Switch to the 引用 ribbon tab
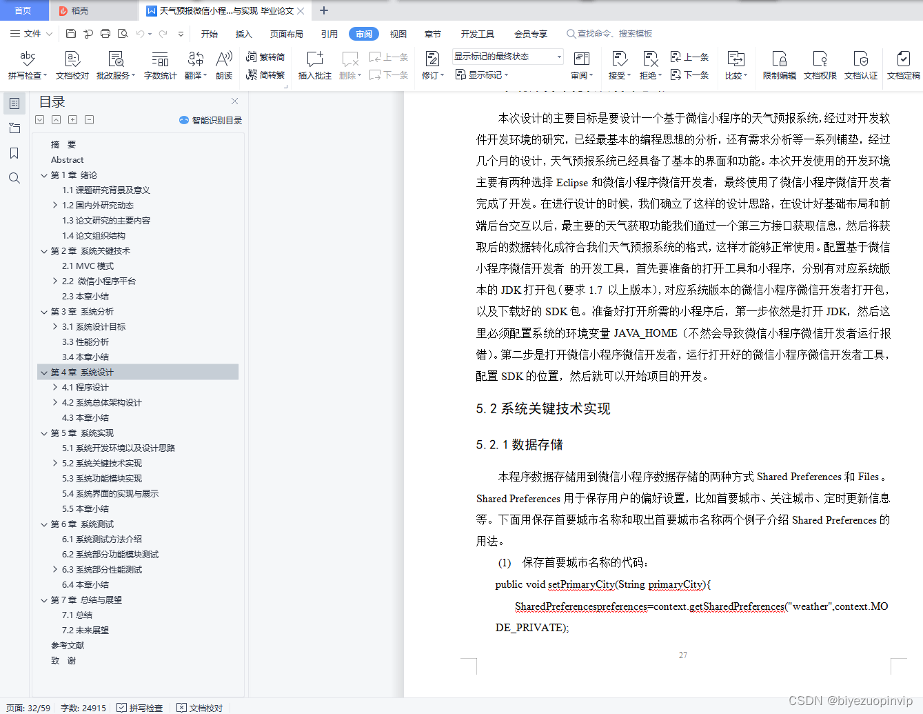The width and height of the screenshot is (923, 714). [x=329, y=34]
